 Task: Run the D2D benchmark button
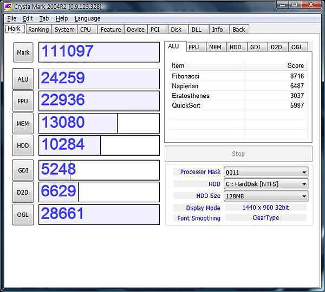[23, 193]
